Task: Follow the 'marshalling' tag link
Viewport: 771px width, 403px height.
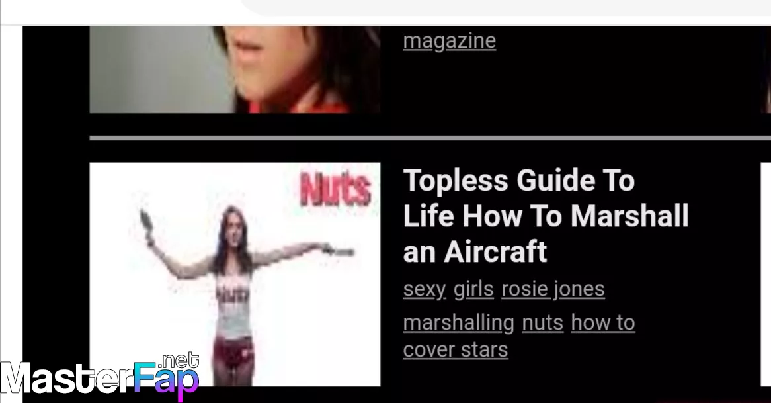Action: click(459, 323)
